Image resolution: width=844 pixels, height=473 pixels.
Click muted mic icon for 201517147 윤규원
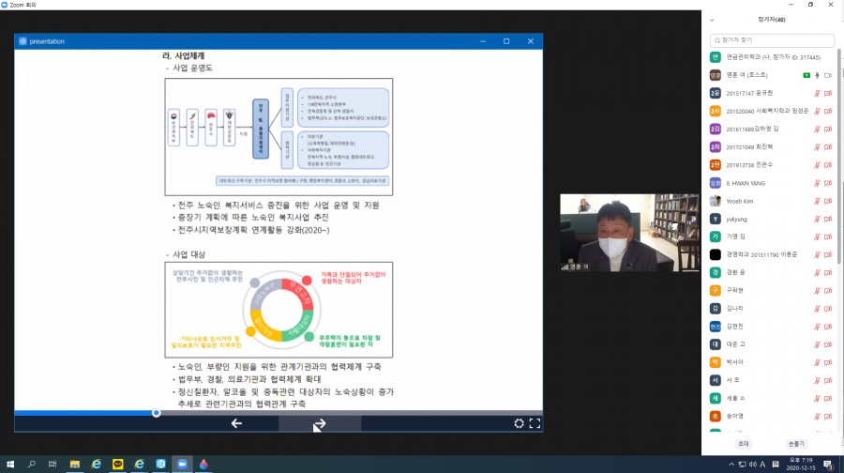click(x=817, y=93)
